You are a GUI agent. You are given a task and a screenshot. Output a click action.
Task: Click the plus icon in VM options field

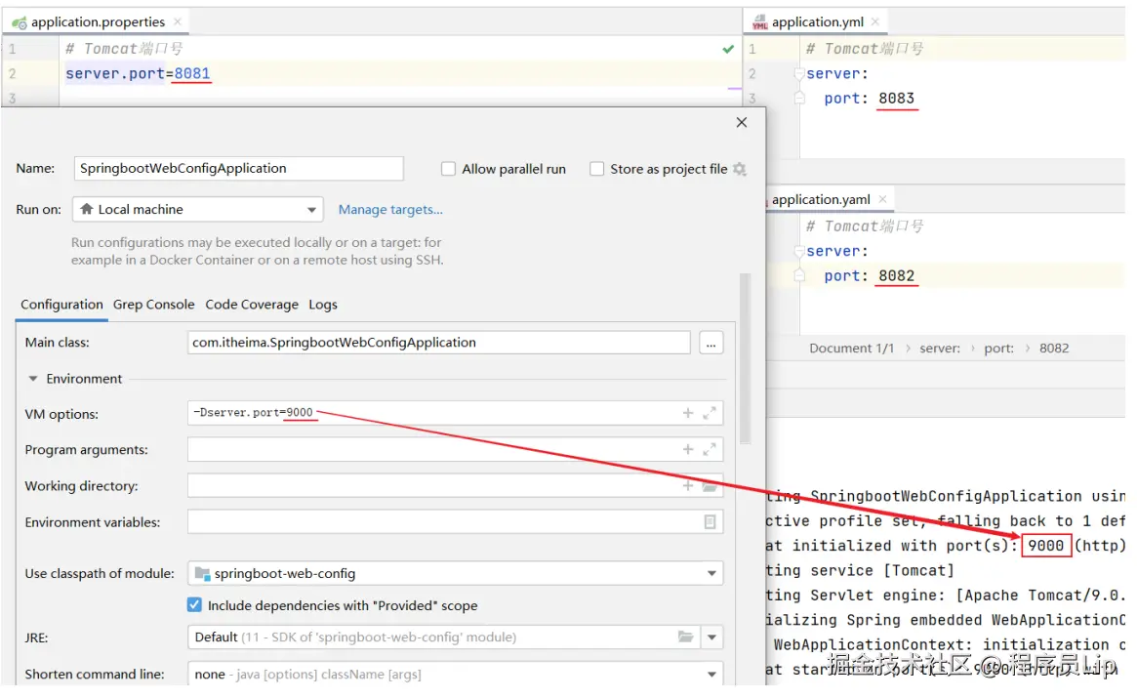[x=688, y=413]
